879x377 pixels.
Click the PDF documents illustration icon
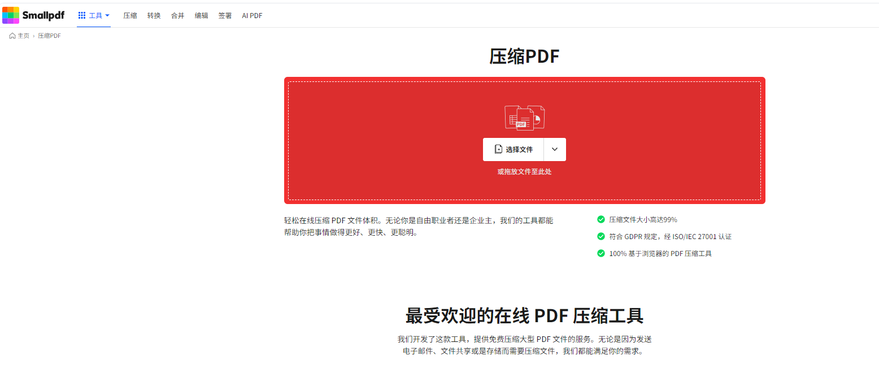coord(524,117)
